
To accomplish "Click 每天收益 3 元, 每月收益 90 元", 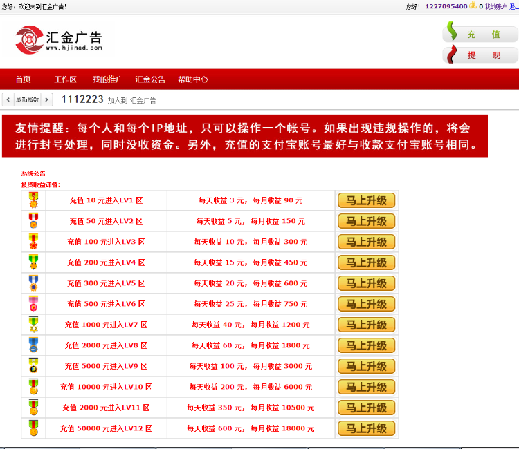I will point(251,200).
